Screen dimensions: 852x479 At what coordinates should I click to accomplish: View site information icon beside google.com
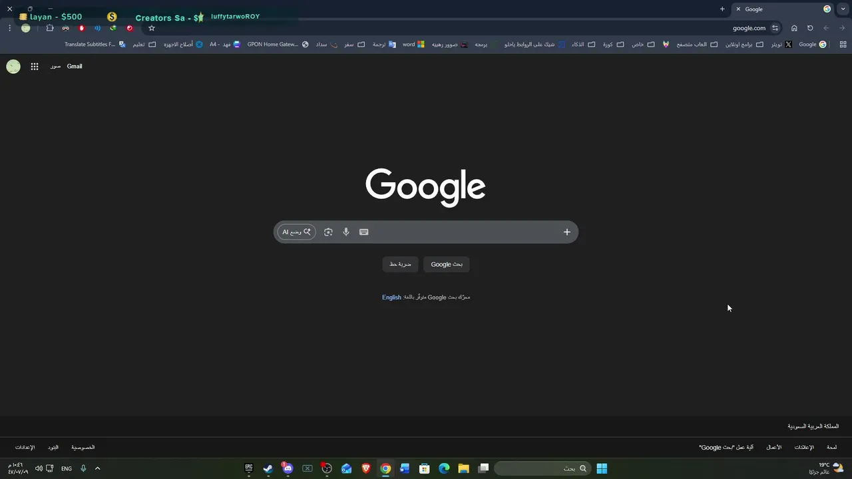pyautogui.click(x=775, y=28)
